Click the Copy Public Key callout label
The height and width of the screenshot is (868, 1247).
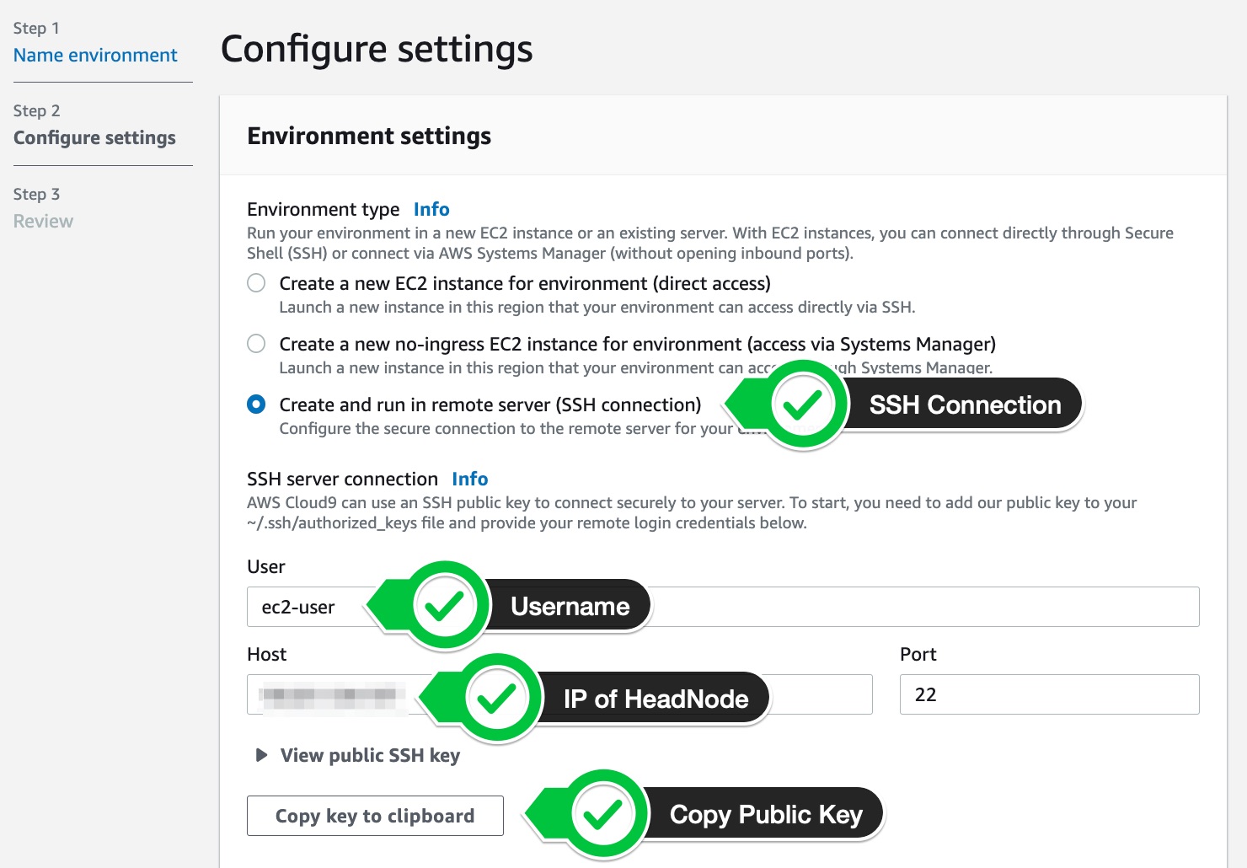point(766,814)
